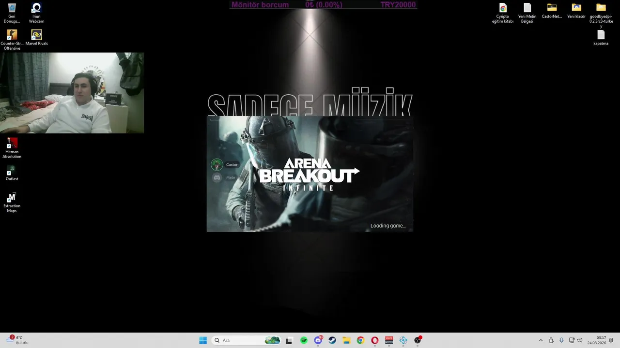Open Opera browser from the taskbar
This screenshot has height=348, width=620.
coord(374,340)
